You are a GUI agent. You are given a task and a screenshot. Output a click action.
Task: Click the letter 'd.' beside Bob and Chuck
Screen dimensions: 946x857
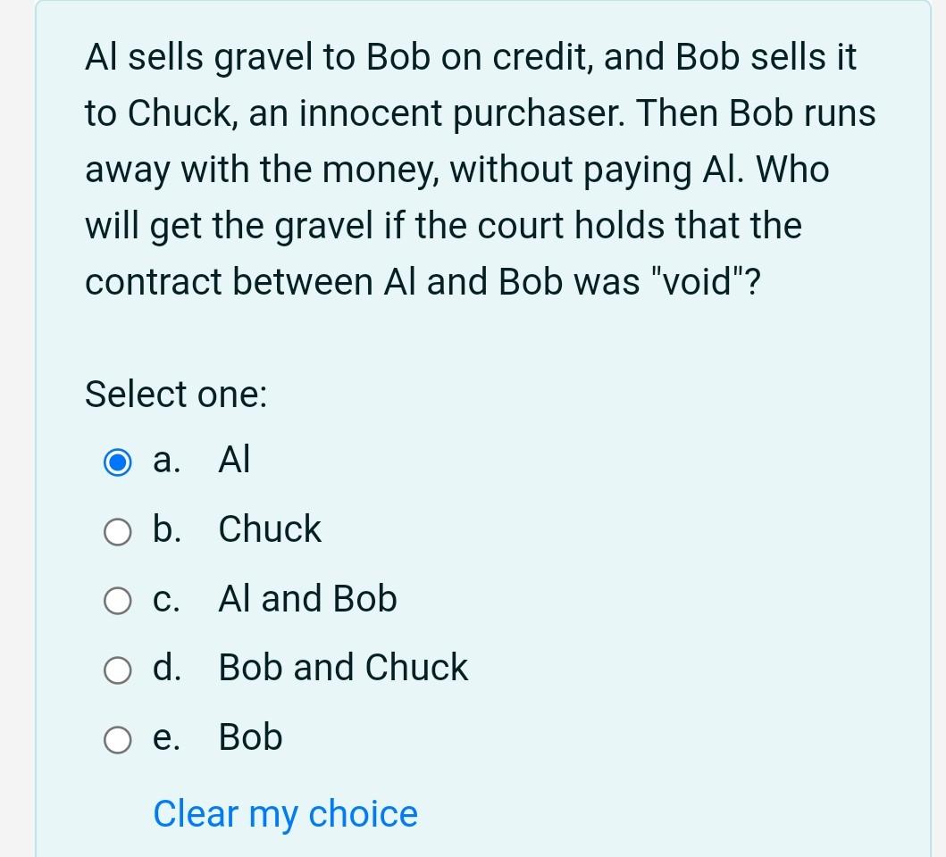point(166,667)
